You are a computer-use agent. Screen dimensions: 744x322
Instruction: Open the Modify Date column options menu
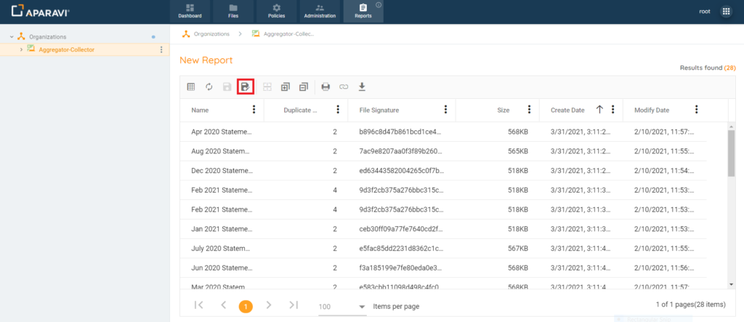coord(697,110)
